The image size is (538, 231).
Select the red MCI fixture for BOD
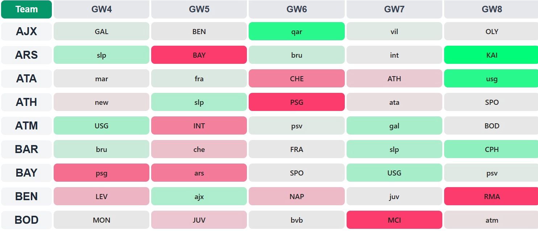click(x=394, y=220)
